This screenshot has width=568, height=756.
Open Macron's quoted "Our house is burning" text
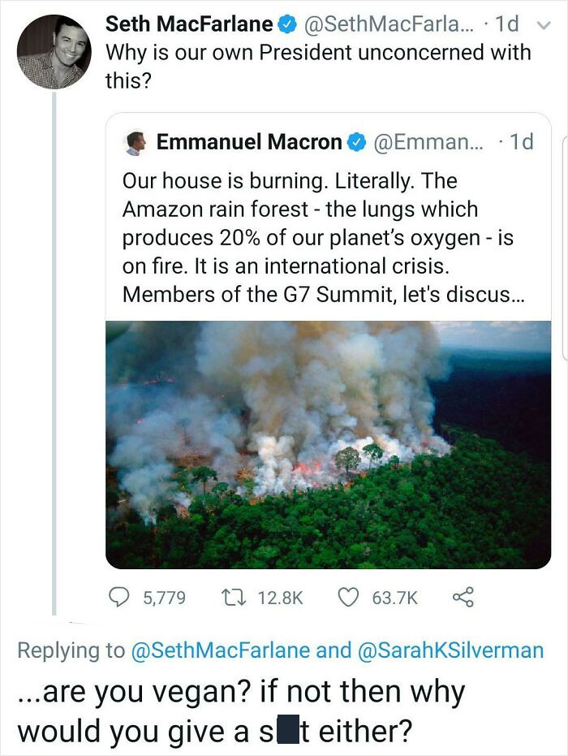325,237
